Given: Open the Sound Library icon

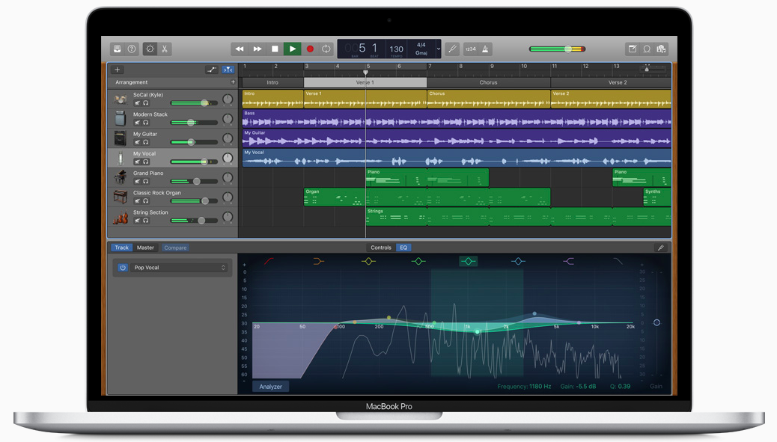Looking at the screenshot, I should pyautogui.click(x=118, y=49).
